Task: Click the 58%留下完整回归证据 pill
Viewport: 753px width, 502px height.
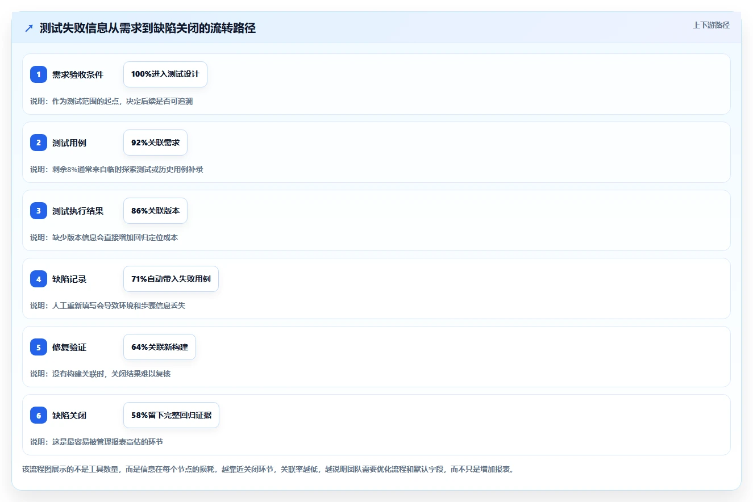Action: tap(171, 415)
